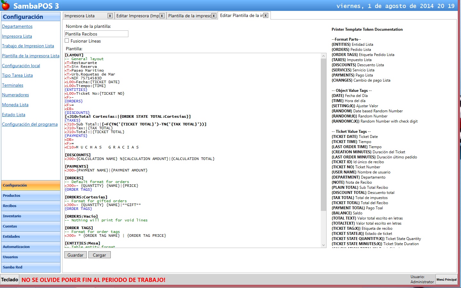Select the Configuración module button
This screenshot has height=288, width=461.
tap(31, 185)
